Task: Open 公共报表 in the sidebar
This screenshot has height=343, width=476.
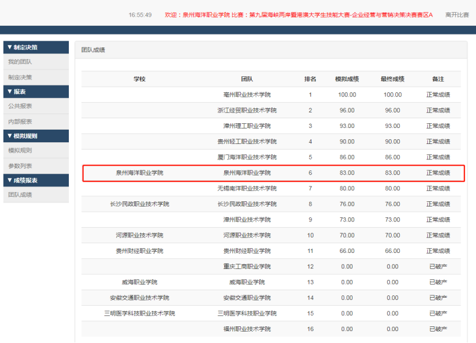Action: (x=20, y=106)
